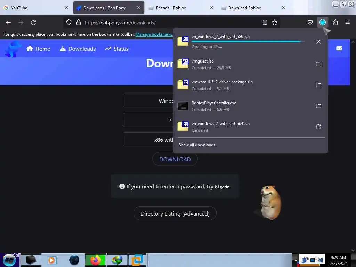Go to Home in site navigation
Viewport: 356px width, 267px height.
pos(38,49)
